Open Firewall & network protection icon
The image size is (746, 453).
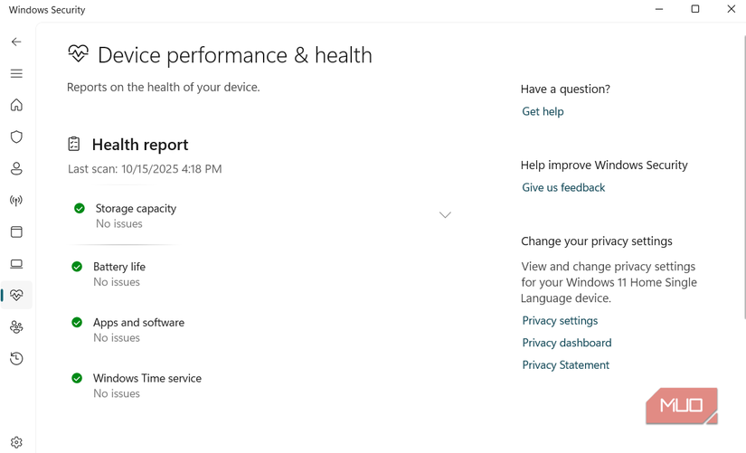point(16,201)
